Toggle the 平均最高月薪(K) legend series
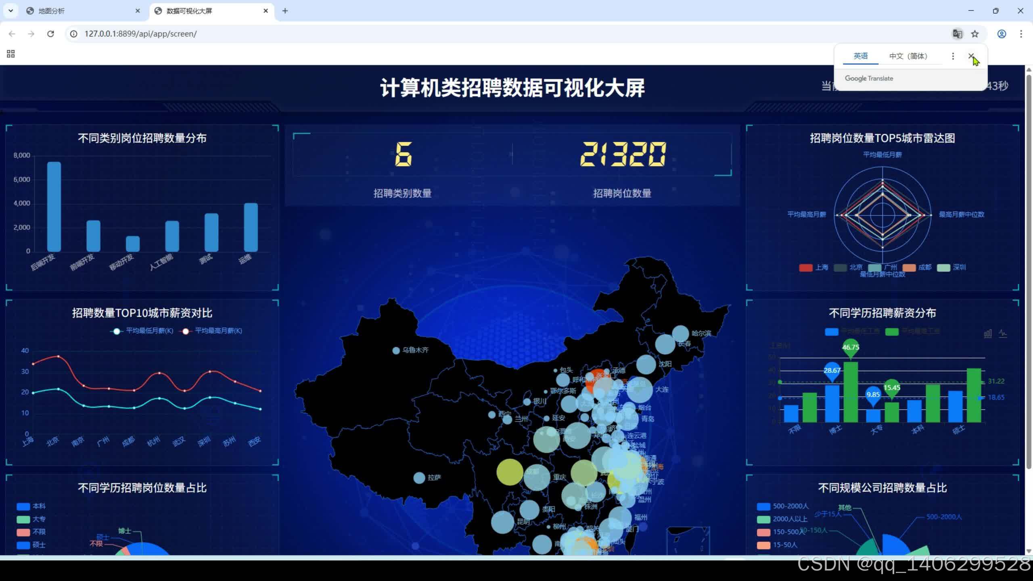This screenshot has width=1033, height=581. 211,331
